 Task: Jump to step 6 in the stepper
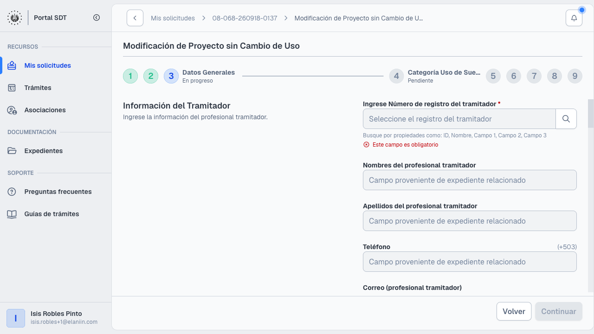coord(514,76)
